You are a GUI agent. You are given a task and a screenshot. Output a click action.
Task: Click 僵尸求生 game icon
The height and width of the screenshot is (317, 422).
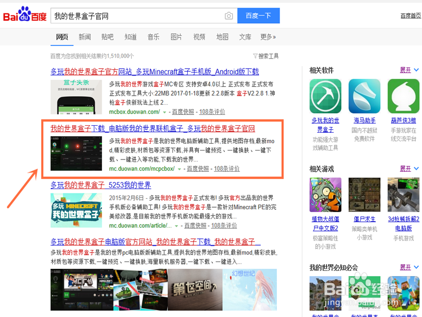point(365,194)
